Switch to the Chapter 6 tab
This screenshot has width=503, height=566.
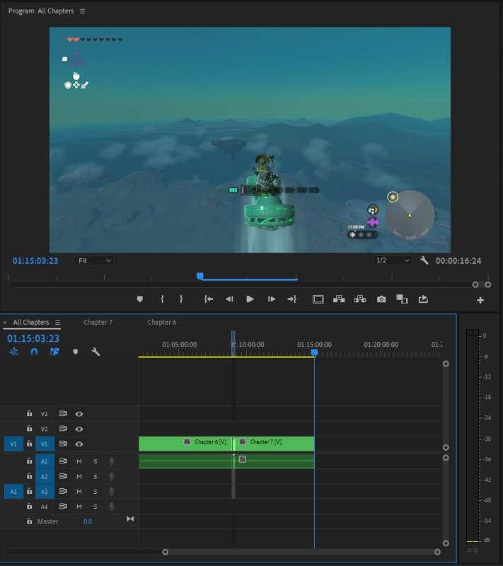tap(161, 322)
